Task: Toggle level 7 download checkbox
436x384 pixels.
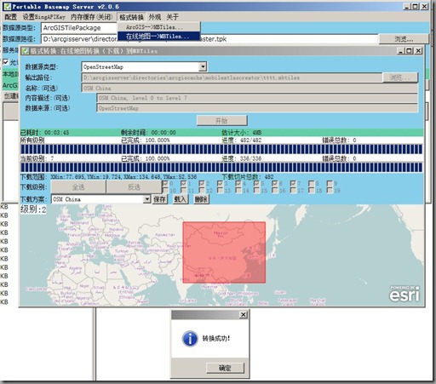Action: 293,183
